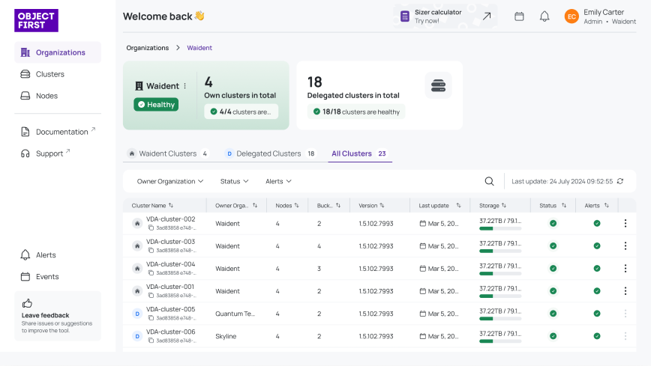
Task: Click Leave feedback card
Action: tap(58, 316)
